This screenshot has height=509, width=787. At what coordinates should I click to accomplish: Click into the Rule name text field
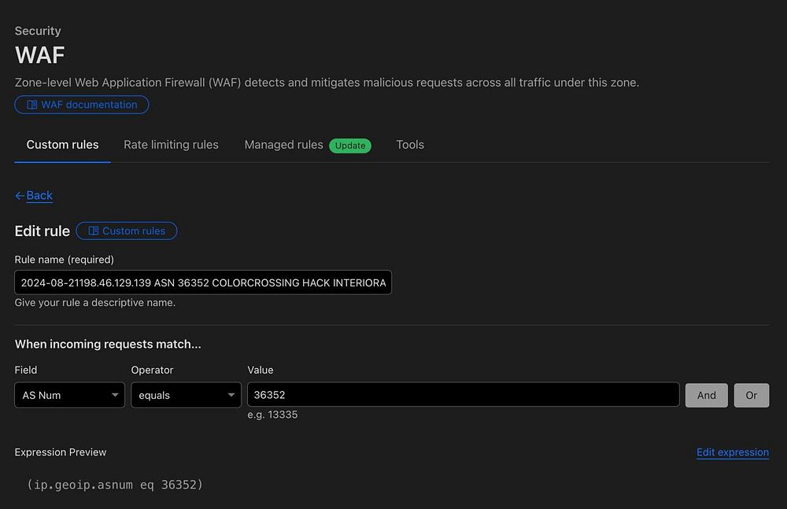point(203,282)
